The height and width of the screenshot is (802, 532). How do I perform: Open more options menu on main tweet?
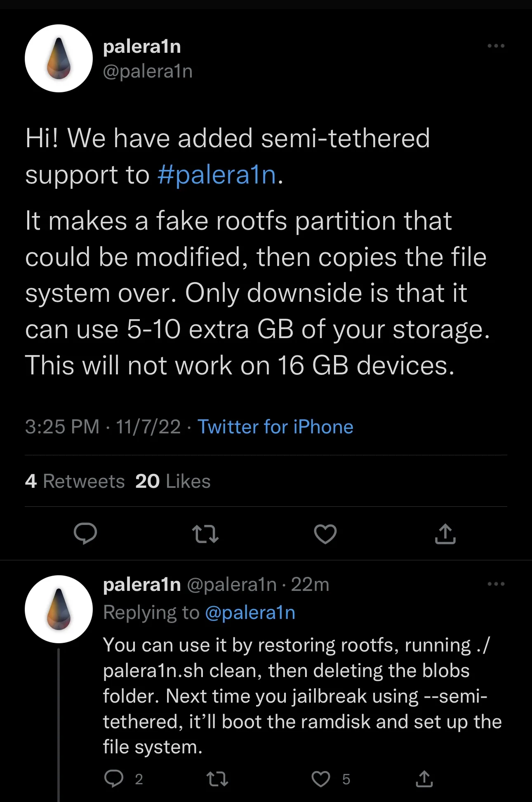point(496,46)
